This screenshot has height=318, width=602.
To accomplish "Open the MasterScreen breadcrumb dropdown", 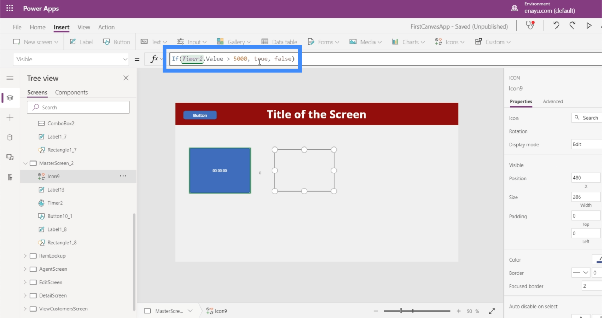I will 190,311.
